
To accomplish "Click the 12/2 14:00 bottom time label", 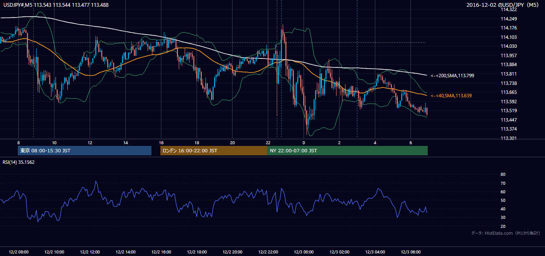I will pyautogui.click(x=125, y=252).
